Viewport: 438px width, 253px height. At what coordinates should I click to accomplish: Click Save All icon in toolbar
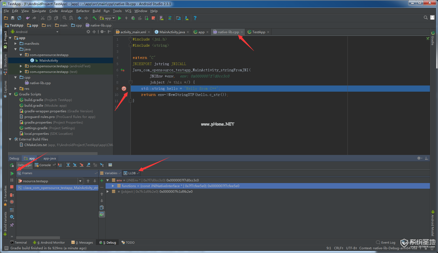click(13, 18)
